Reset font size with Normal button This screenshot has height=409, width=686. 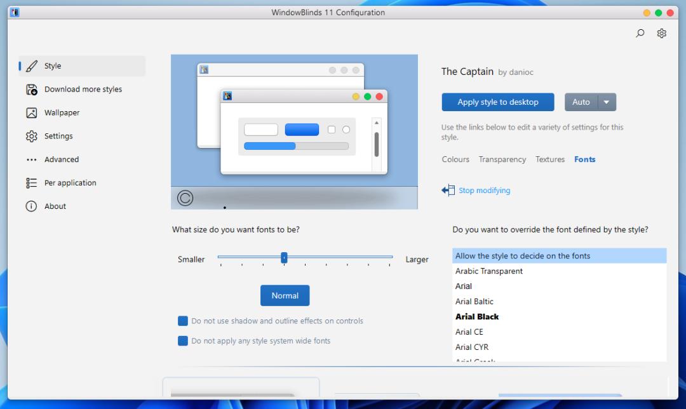(x=285, y=296)
